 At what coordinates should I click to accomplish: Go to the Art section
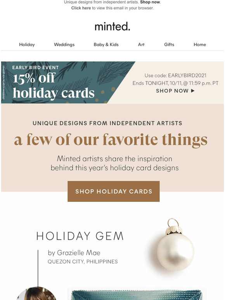[141, 45]
